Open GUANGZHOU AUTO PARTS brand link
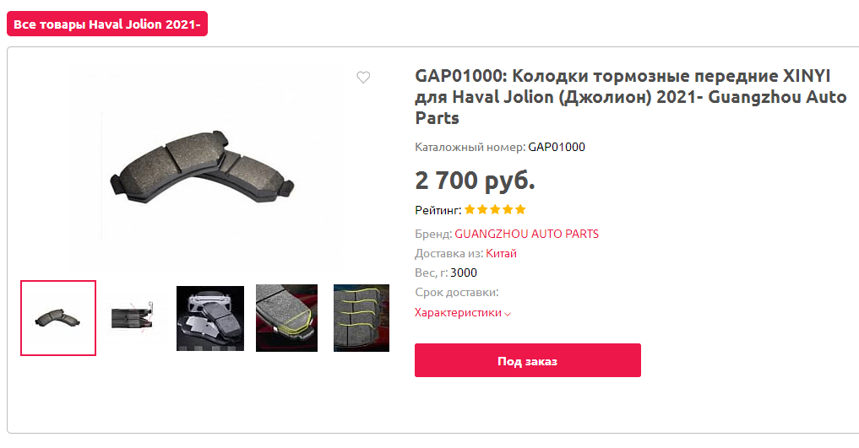This screenshot has height=448, width=859. click(x=526, y=234)
